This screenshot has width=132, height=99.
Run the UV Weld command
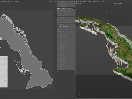pos(66,15)
